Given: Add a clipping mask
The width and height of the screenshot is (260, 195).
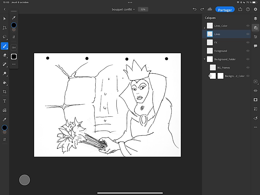Looking at the screenshot, I should [256, 109].
